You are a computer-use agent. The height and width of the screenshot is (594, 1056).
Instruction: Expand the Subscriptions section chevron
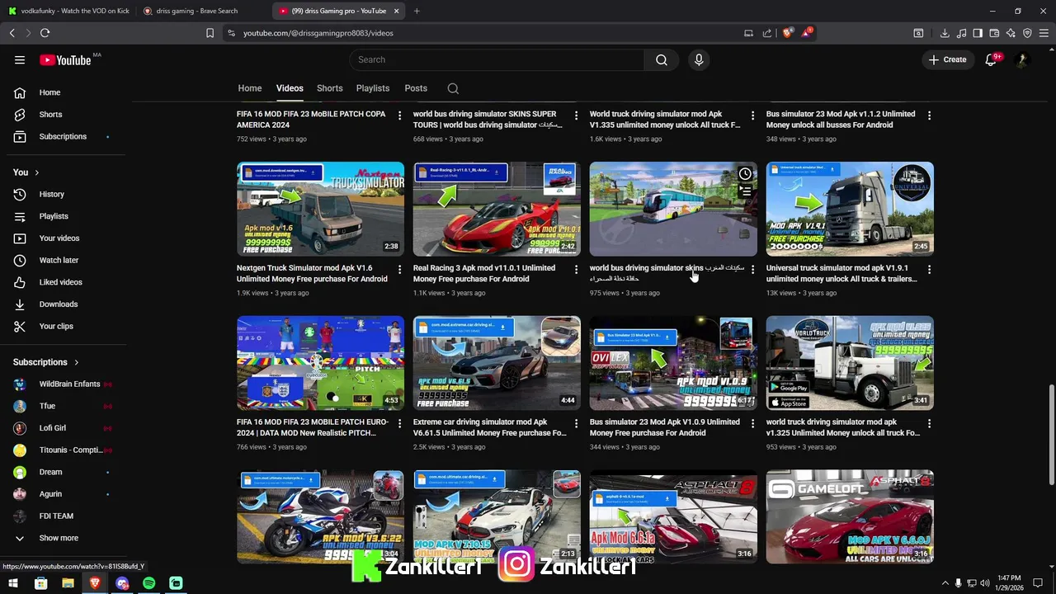click(x=77, y=362)
